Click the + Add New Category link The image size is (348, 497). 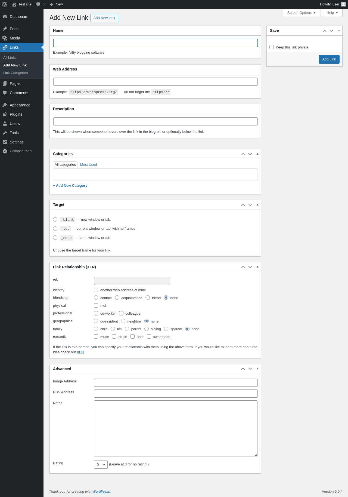70,186
